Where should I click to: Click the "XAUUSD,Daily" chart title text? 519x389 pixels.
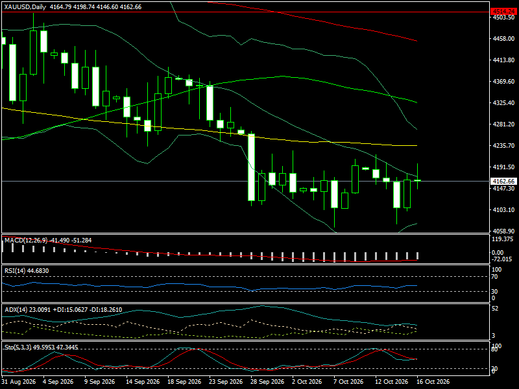(25, 7)
